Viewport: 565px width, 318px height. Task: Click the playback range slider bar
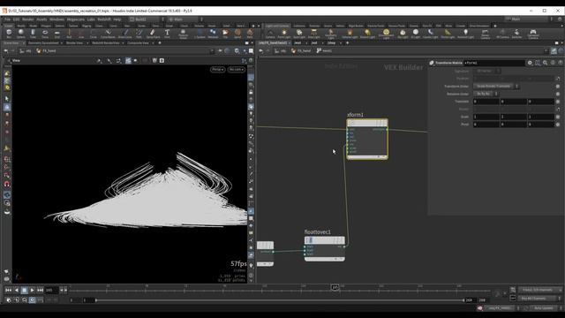279,300
